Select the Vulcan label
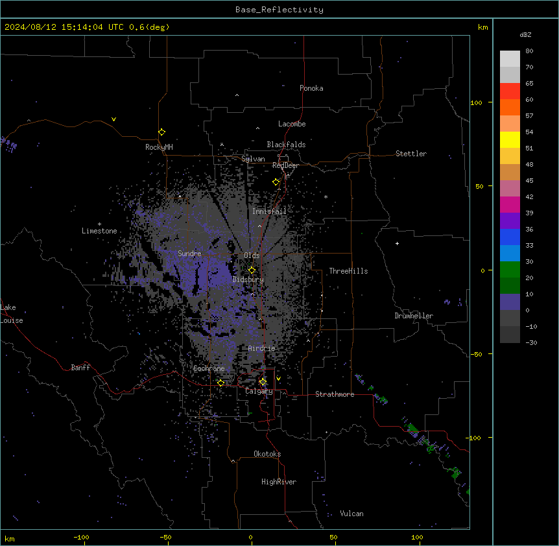The width and height of the screenshot is (559, 546). (352, 514)
